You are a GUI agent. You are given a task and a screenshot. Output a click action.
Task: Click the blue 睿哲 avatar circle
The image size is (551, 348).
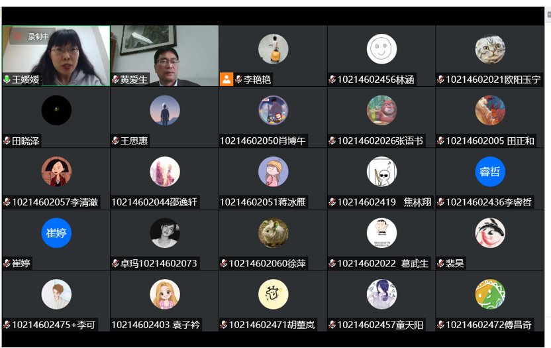pyautogui.click(x=490, y=172)
